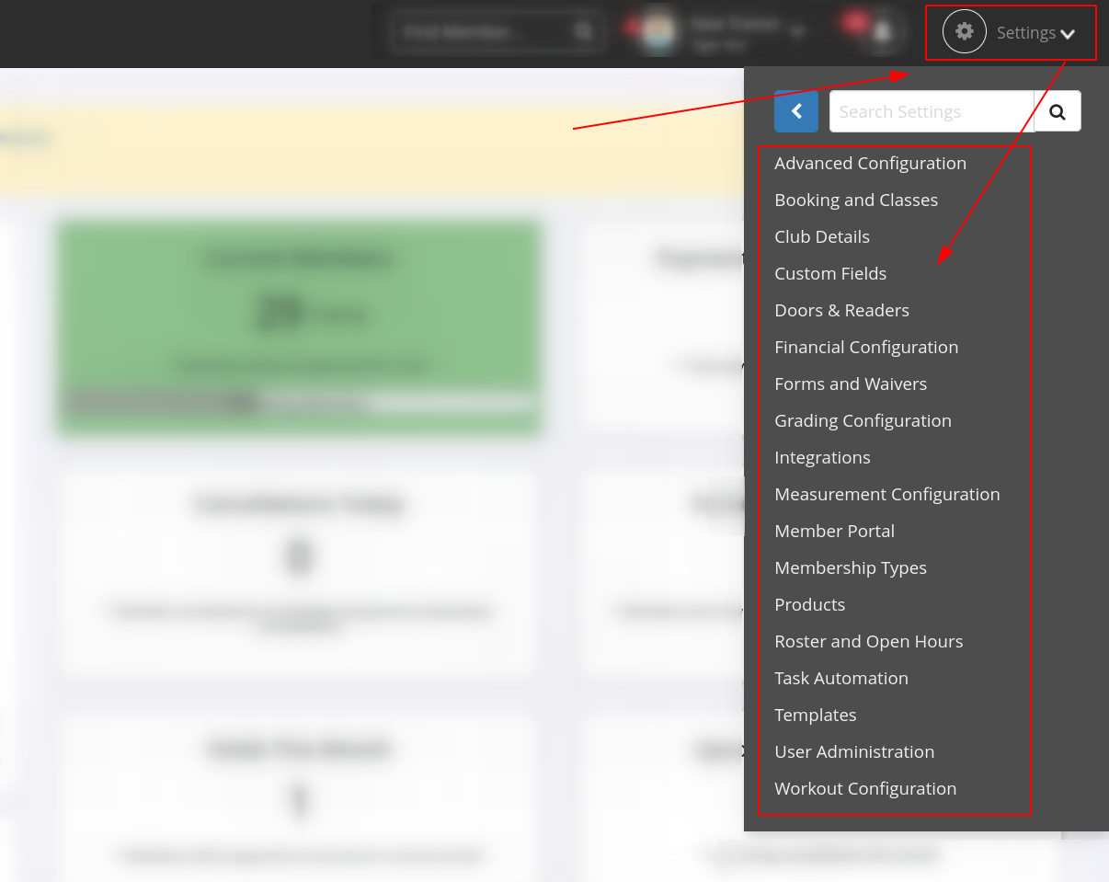Select Member Portal entry
This screenshot has width=1109, height=882.
pos(834,531)
